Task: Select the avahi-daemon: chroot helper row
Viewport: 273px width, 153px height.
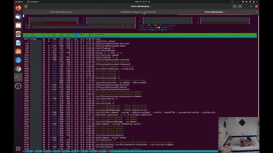Action: (140, 138)
